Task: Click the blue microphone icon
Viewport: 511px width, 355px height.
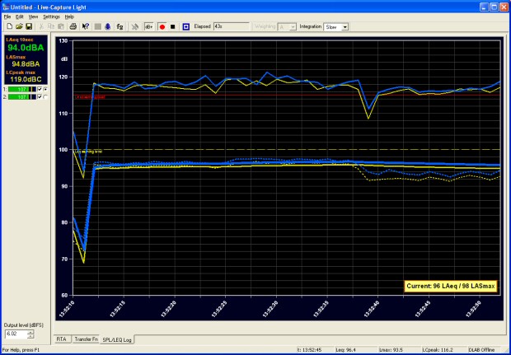Action: (x=107, y=26)
